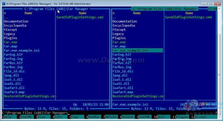This screenshot has height=121, width=223.
Task: Select SaveOldPluginSettings.cmd in the left panel
Action: [x=80, y=17]
